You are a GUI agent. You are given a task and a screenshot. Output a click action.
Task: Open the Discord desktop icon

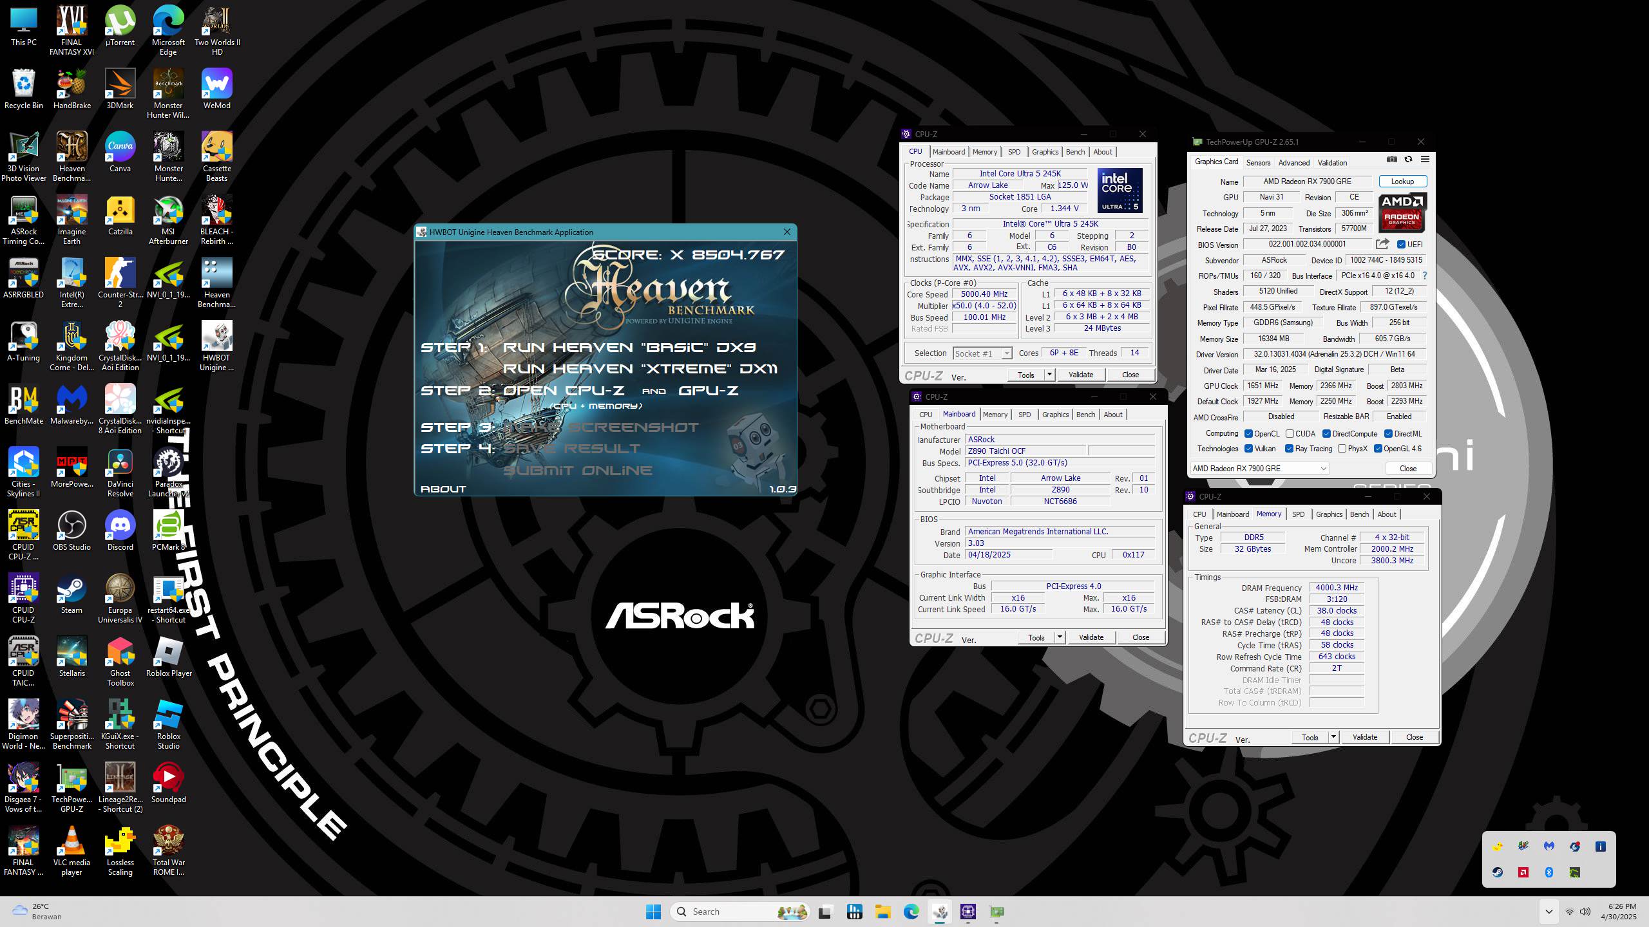tap(120, 531)
